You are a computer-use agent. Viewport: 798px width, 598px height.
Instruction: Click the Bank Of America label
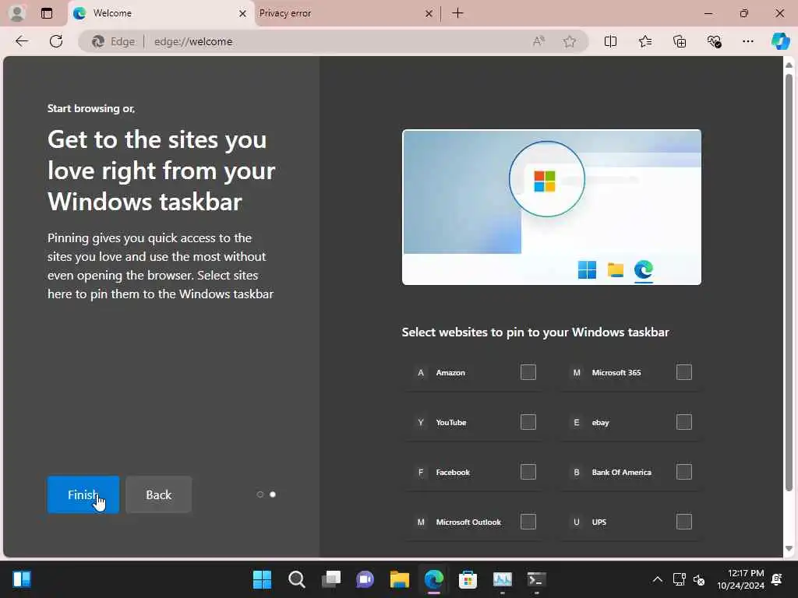pyautogui.click(x=621, y=473)
